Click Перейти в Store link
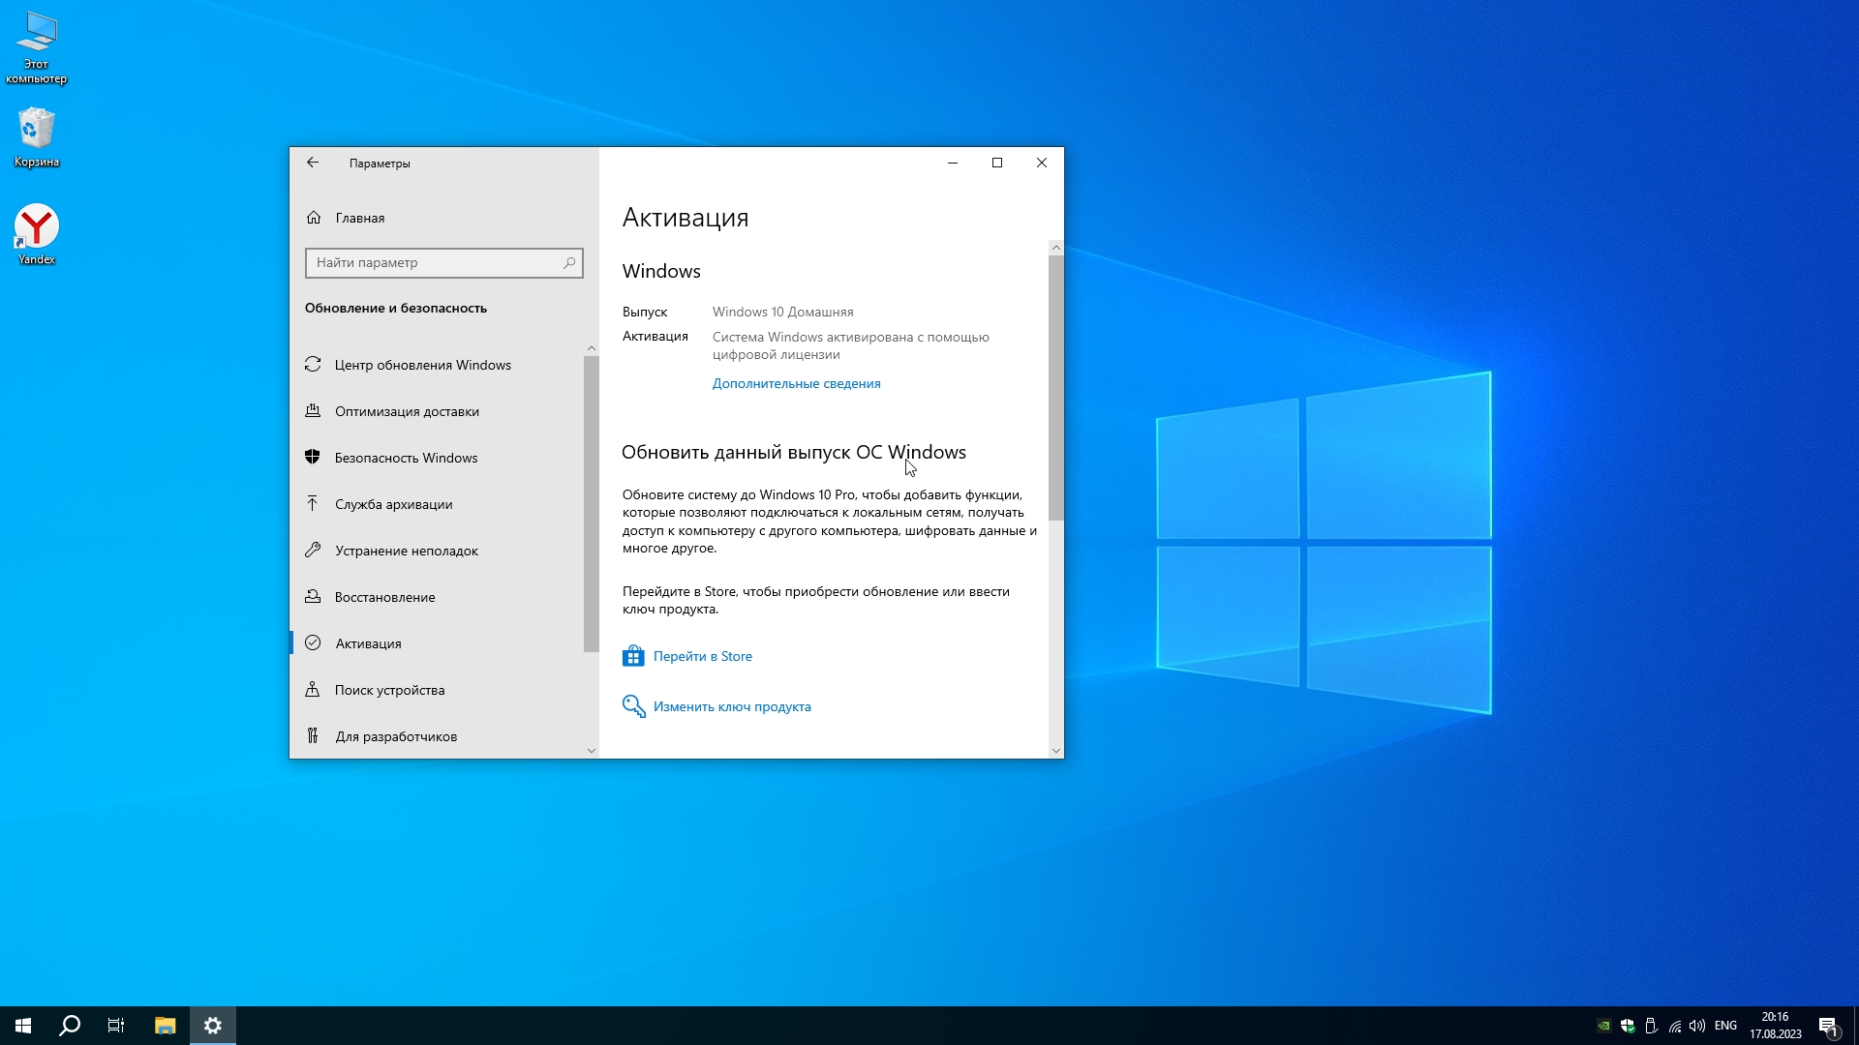The height and width of the screenshot is (1045, 1859). tap(702, 656)
